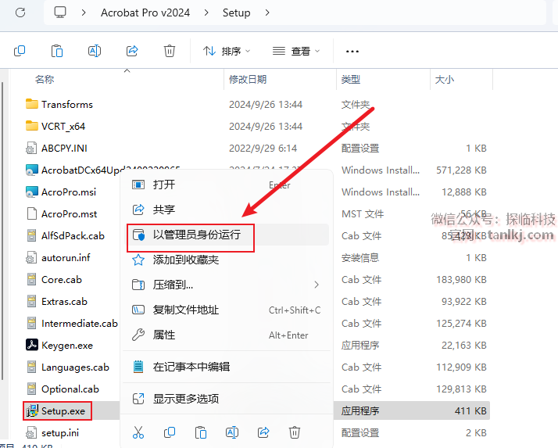Select the Core.cab file
The width and height of the screenshot is (558, 448).
pyautogui.click(x=62, y=280)
